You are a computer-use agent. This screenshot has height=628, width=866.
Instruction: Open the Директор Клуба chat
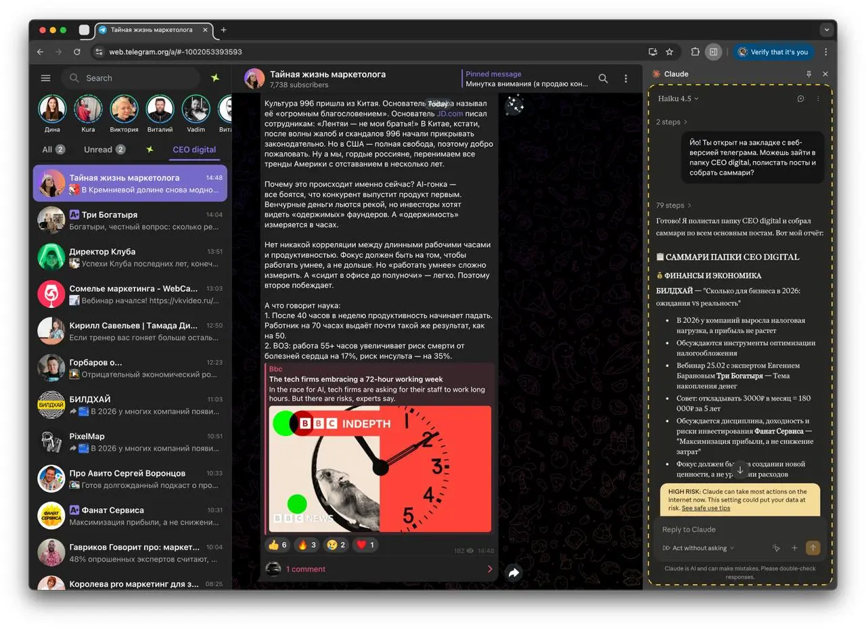pyautogui.click(x=130, y=257)
